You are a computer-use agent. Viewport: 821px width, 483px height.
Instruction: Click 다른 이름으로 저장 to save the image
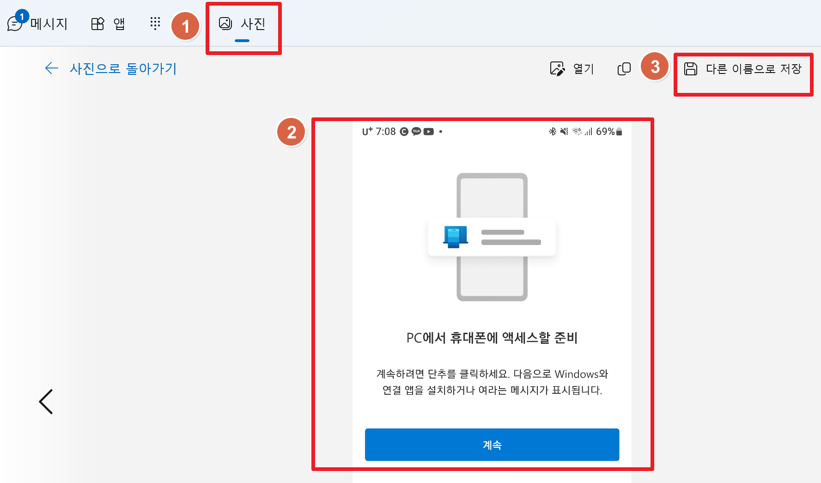pyautogui.click(x=754, y=69)
